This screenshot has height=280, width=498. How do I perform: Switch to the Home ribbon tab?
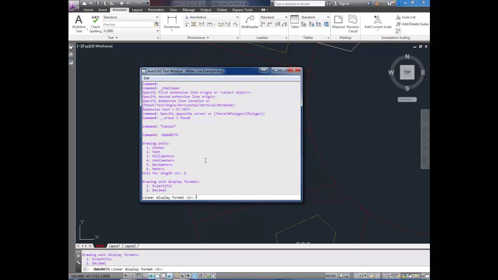(x=88, y=10)
